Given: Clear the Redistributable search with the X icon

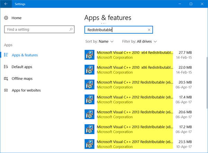Looking at the screenshot, I should (149, 30).
